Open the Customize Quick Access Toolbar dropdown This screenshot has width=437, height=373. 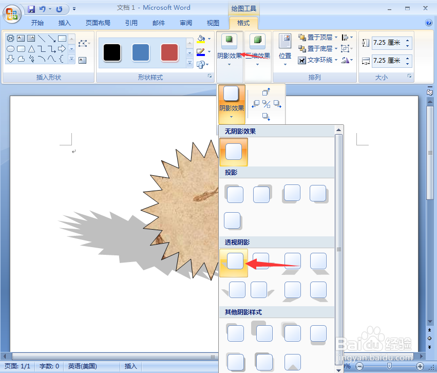tap(74, 9)
